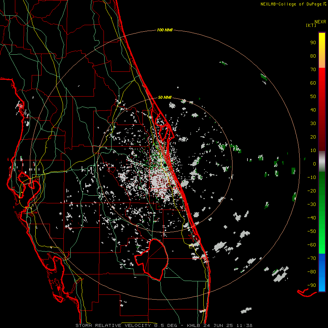328x328 pixels.
Task: Select the positive 80 knot scale label
Action: [313, 56]
